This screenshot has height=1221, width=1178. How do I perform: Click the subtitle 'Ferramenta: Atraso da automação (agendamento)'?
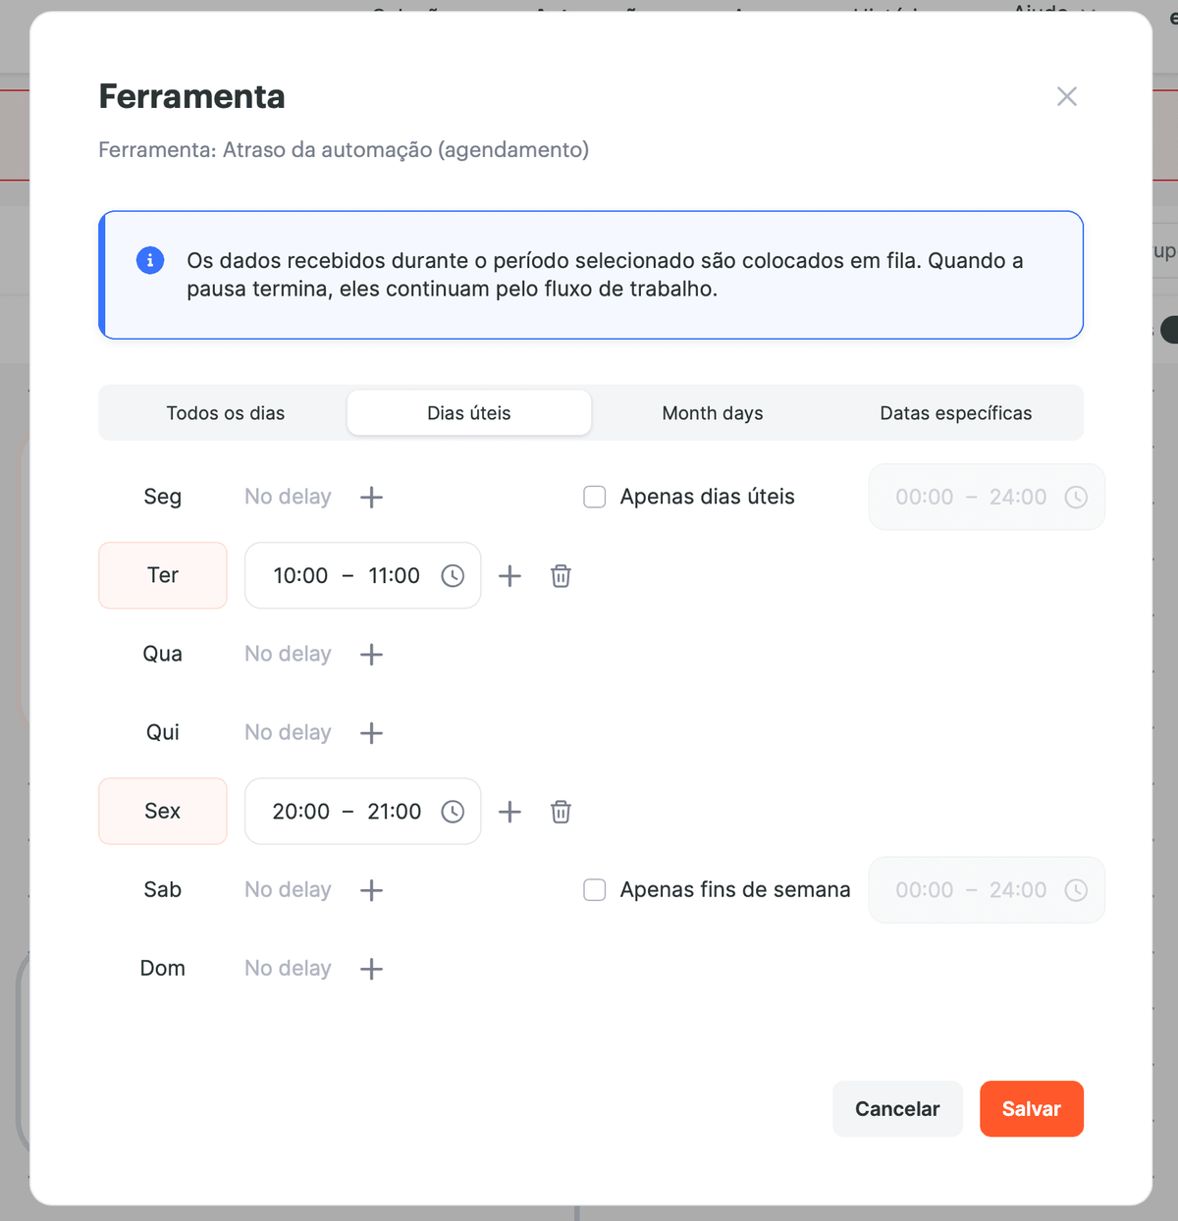click(344, 150)
